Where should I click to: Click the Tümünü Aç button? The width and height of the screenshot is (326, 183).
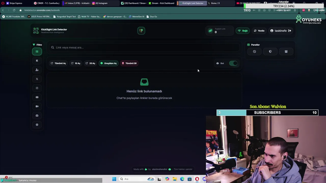pyautogui.click(x=58, y=63)
